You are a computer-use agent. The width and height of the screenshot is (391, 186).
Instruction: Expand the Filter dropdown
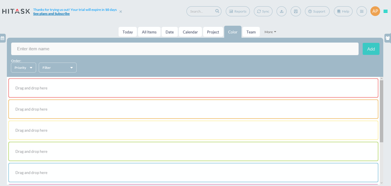(x=58, y=68)
